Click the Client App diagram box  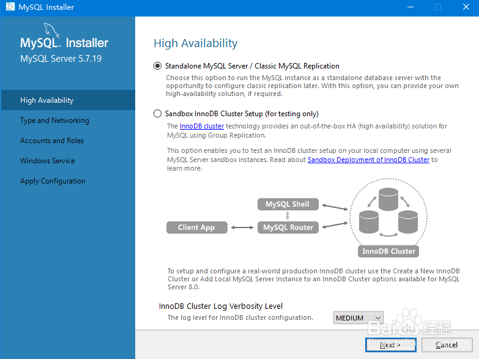[x=197, y=228]
